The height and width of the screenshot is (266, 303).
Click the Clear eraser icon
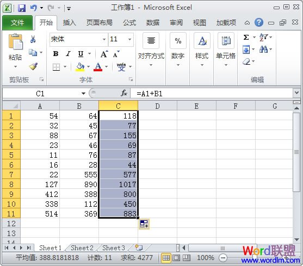246,61
